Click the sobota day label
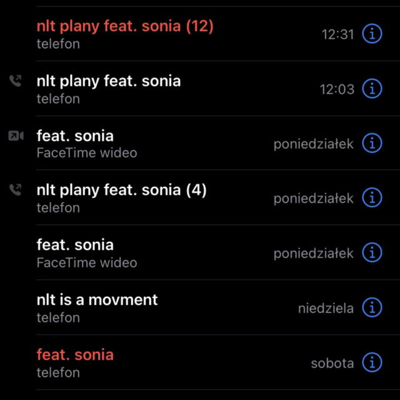400x400 pixels. coord(332,363)
